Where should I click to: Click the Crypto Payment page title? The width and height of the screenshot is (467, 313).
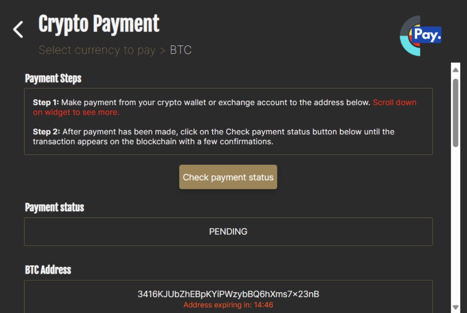(99, 24)
